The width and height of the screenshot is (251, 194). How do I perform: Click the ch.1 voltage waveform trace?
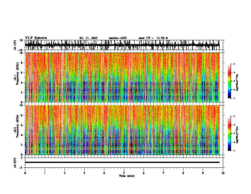coord(122,45)
